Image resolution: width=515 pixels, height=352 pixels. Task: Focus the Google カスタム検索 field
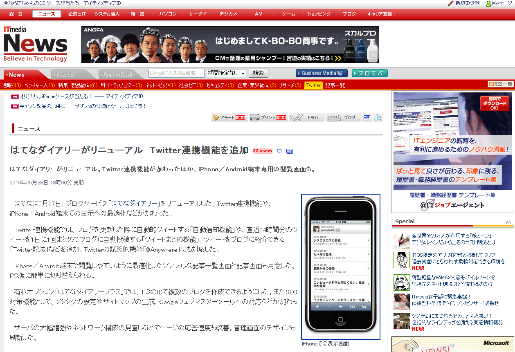176,73
